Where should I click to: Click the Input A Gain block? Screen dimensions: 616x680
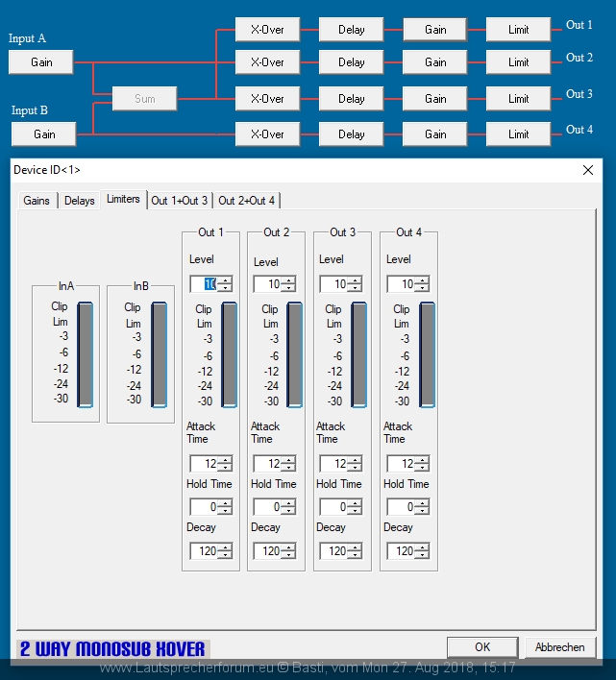(x=41, y=62)
